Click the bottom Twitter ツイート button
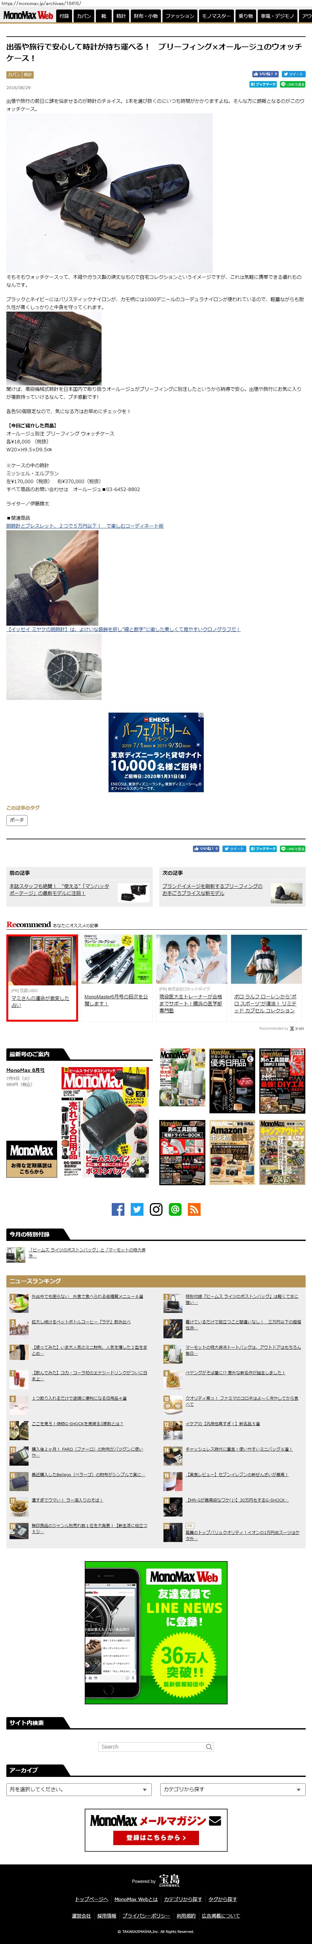312x1944 pixels. 234,849
